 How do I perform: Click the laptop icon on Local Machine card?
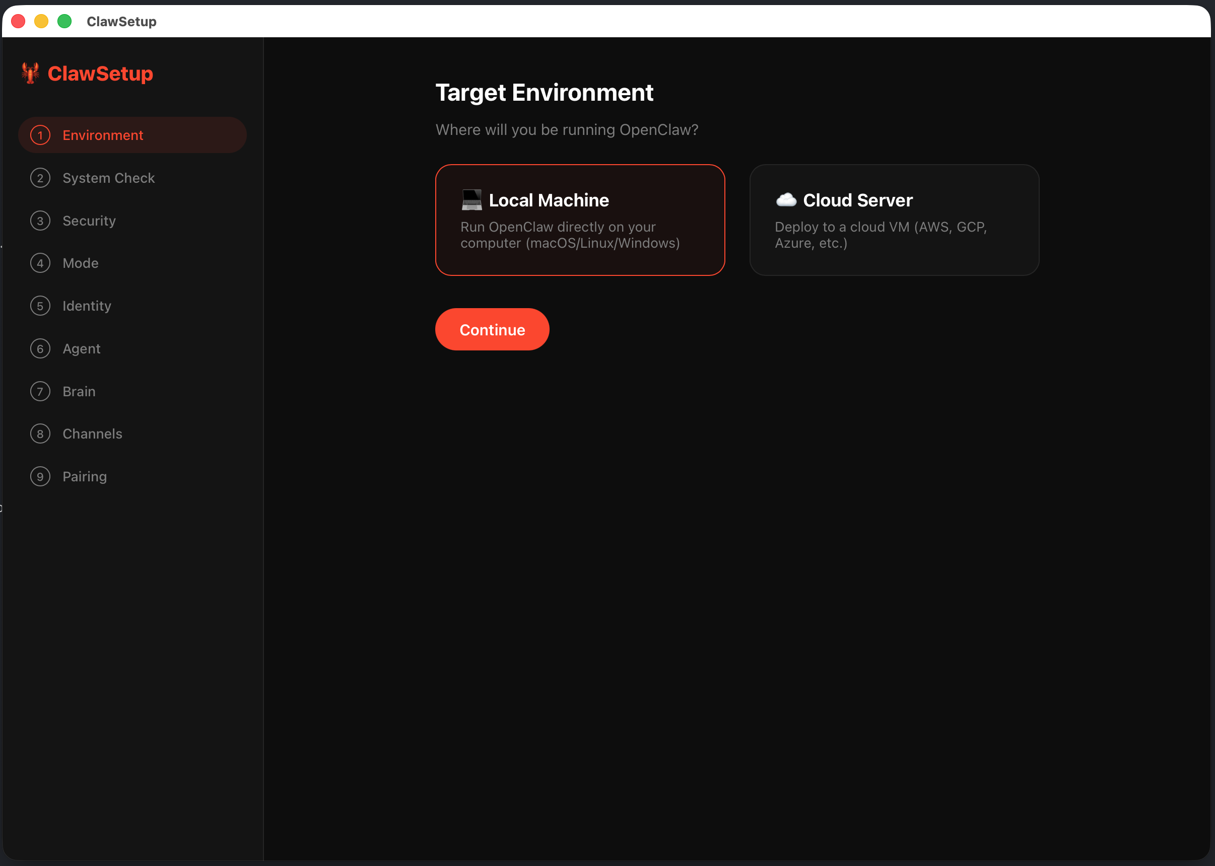(471, 200)
